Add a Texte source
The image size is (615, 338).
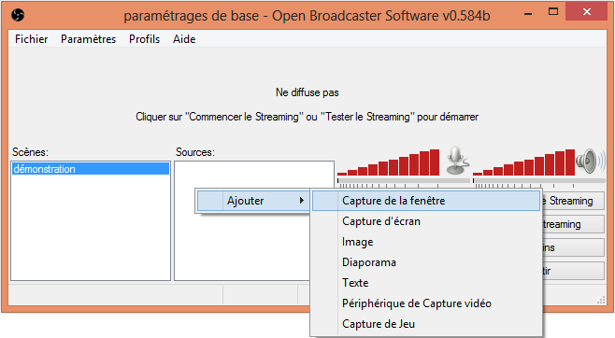426,283
